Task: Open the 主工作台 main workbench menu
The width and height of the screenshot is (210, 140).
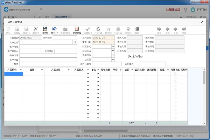Action: coord(12,17)
